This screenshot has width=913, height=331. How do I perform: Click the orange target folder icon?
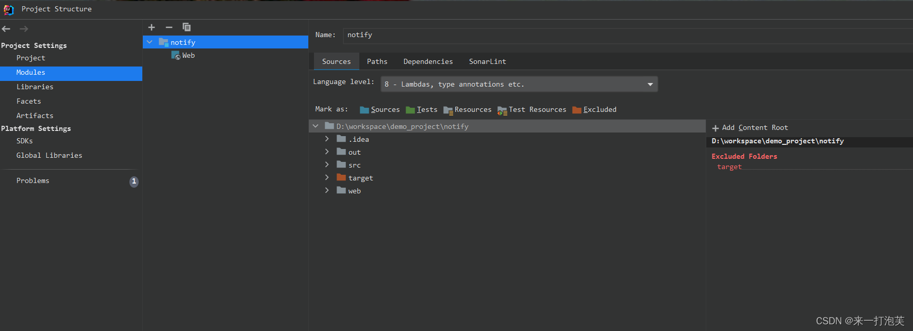341,177
